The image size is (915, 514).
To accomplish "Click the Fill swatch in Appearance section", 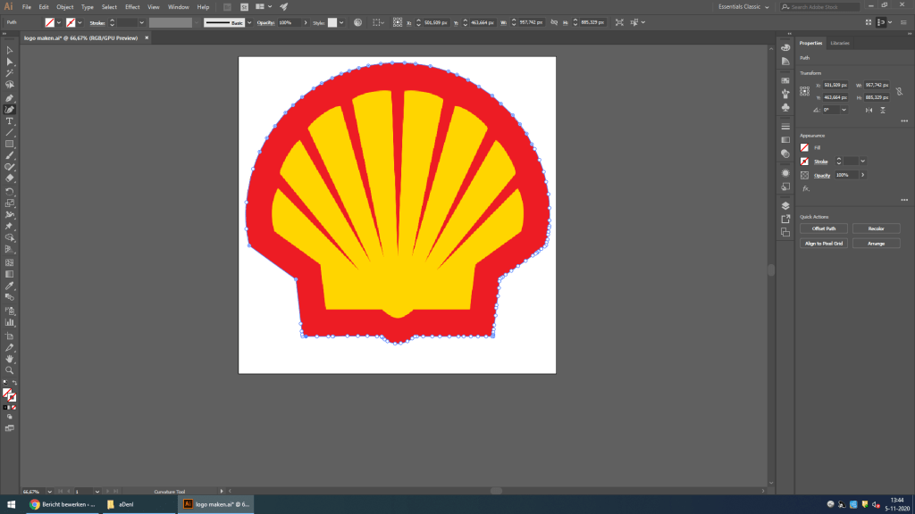I will (x=805, y=147).
